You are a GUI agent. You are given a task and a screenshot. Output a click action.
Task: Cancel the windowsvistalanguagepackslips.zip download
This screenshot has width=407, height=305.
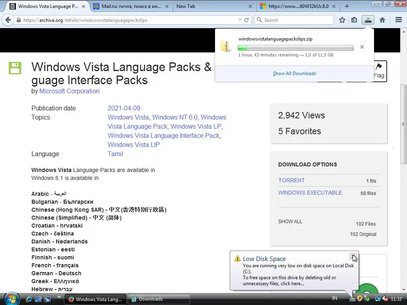[x=362, y=47]
